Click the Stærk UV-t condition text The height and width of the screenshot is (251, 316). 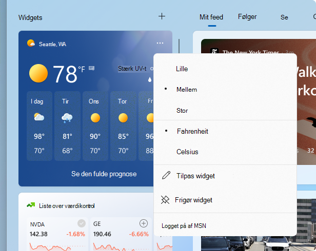(x=132, y=69)
